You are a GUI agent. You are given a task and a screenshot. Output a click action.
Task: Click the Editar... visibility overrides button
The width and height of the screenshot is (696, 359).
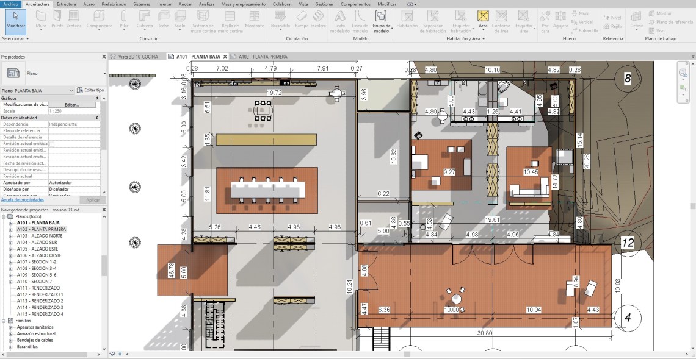[72, 104]
